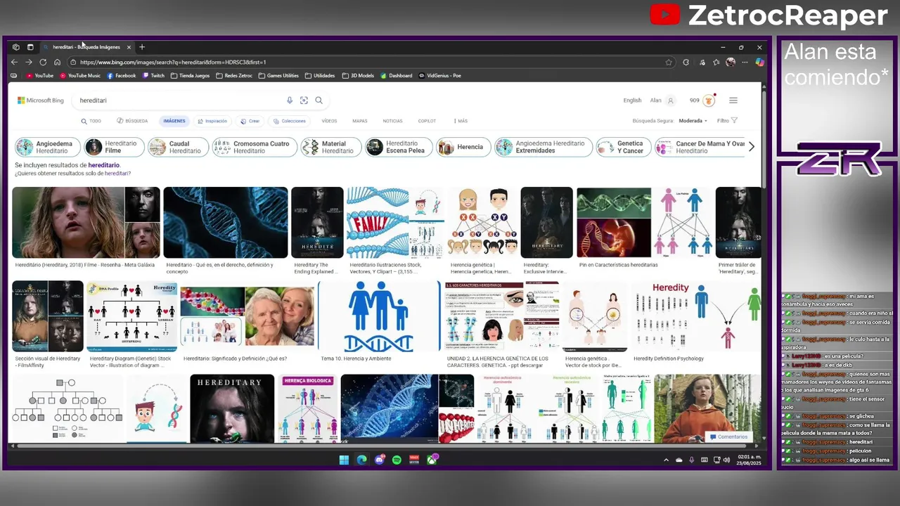Expand Games Utilities bookmarks folder
The width and height of the screenshot is (900, 506).
point(279,76)
